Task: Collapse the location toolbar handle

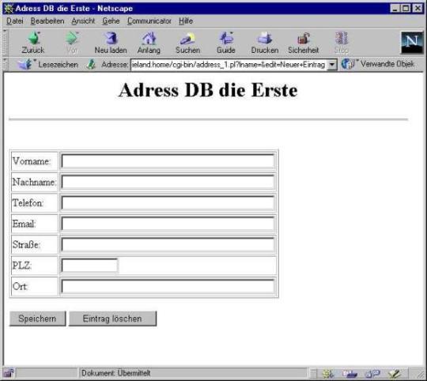Action: [x=6, y=65]
